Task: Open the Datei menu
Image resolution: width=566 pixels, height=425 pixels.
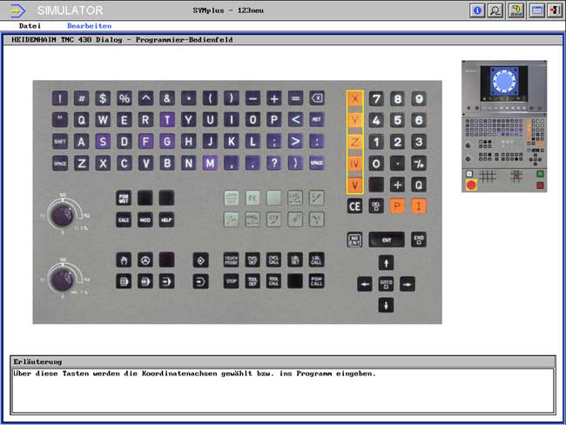Action: [30, 26]
